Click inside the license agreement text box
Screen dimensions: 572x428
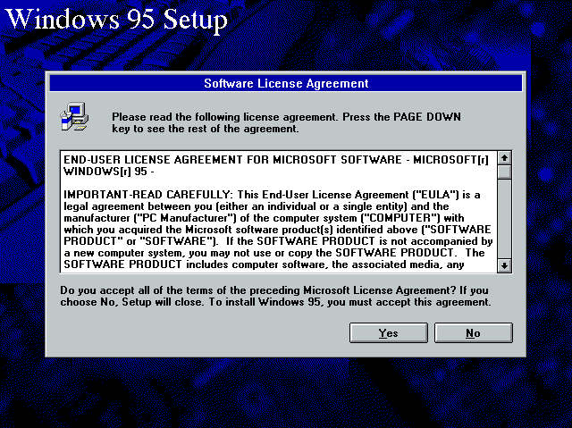coord(279,212)
